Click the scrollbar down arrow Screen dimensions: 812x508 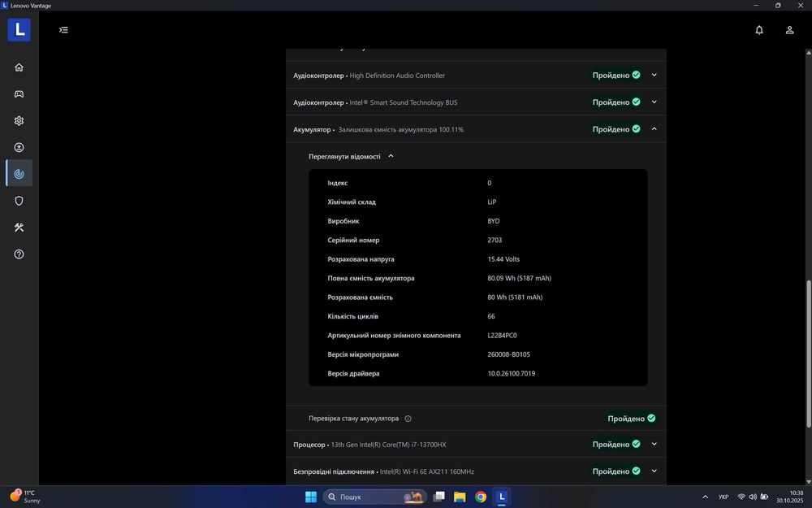coord(809,481)
